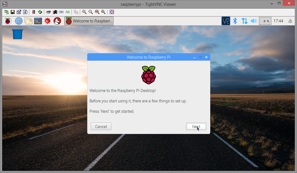Click Cancel in welcome dialog
297x173 pixels.
[x=101, y=126]
